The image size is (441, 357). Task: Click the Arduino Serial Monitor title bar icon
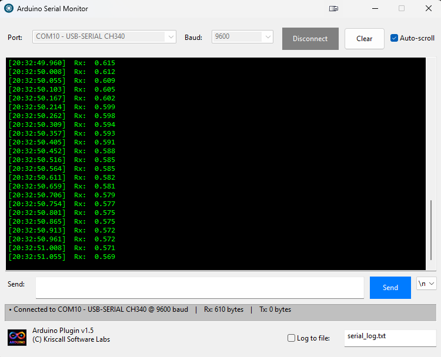click(x=9, y=9)
